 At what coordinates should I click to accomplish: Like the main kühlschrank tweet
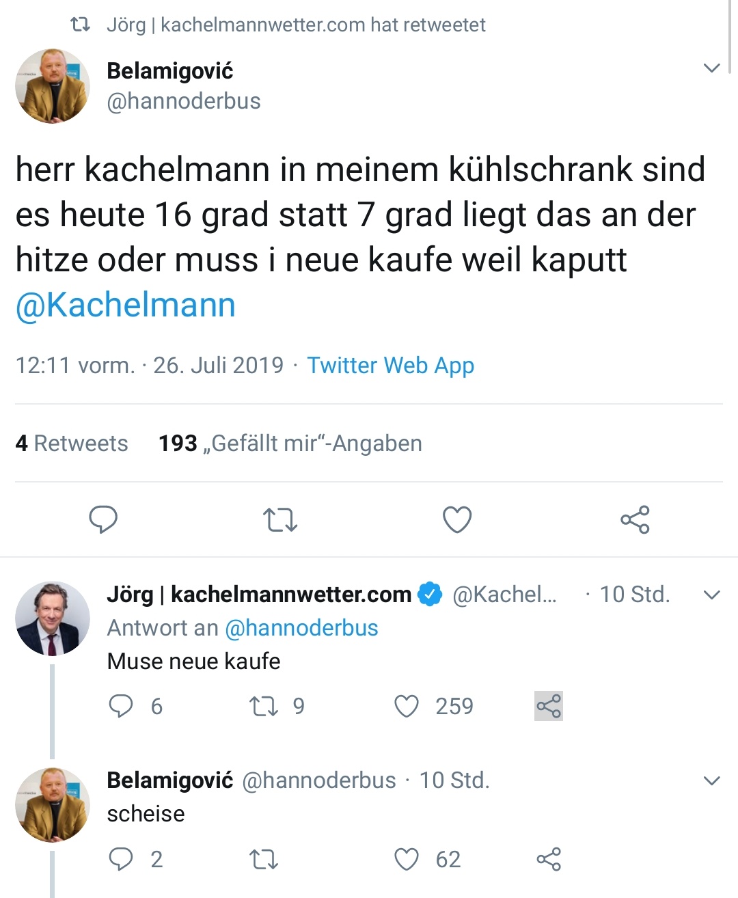click(457, 520)
